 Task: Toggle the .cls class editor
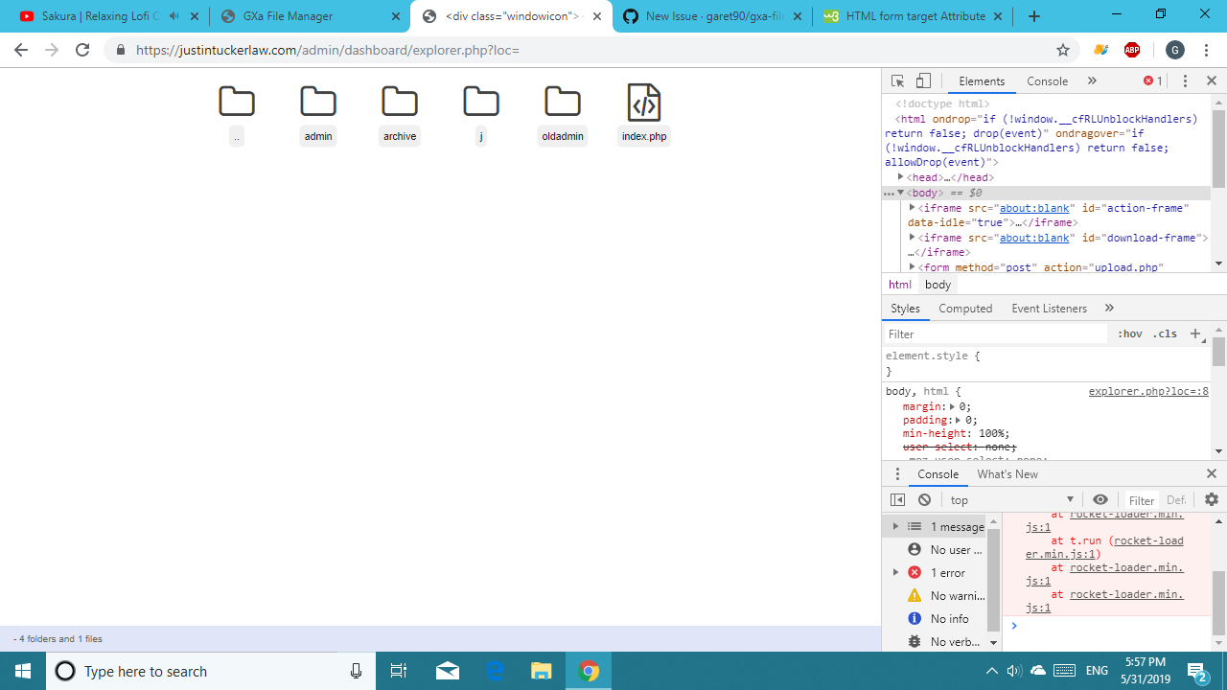1165,333
